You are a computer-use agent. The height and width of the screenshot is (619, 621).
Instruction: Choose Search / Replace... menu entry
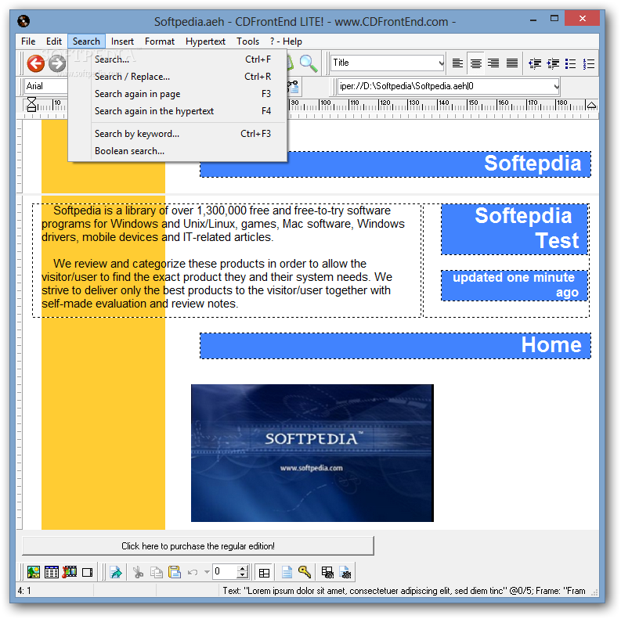point(178,77)
